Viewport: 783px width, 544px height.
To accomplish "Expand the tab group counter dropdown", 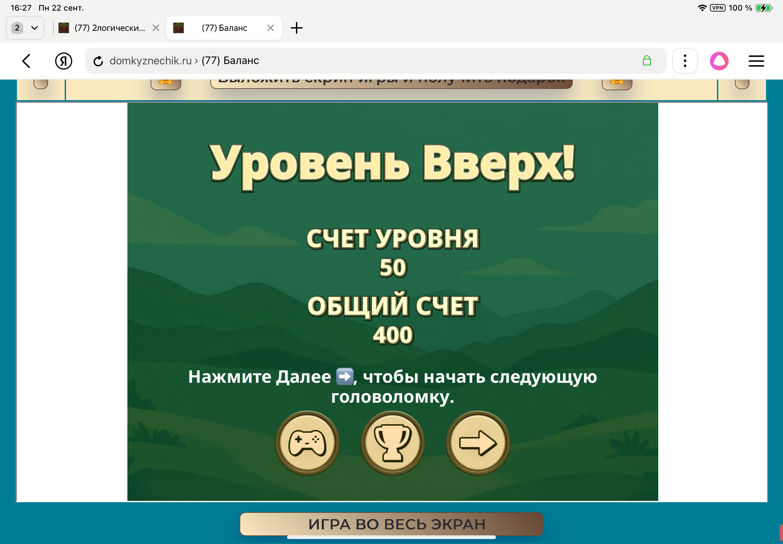I will (25, 28).
